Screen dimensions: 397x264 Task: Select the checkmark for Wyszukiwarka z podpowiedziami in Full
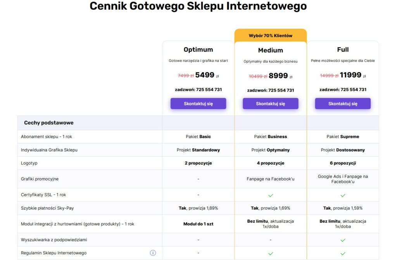click(x=343, y=240)
